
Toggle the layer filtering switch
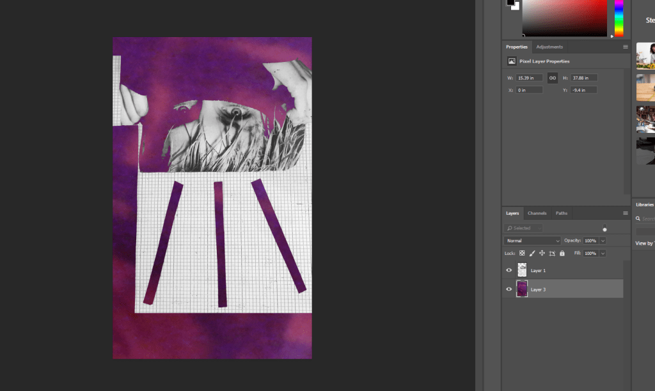point(604,228)
